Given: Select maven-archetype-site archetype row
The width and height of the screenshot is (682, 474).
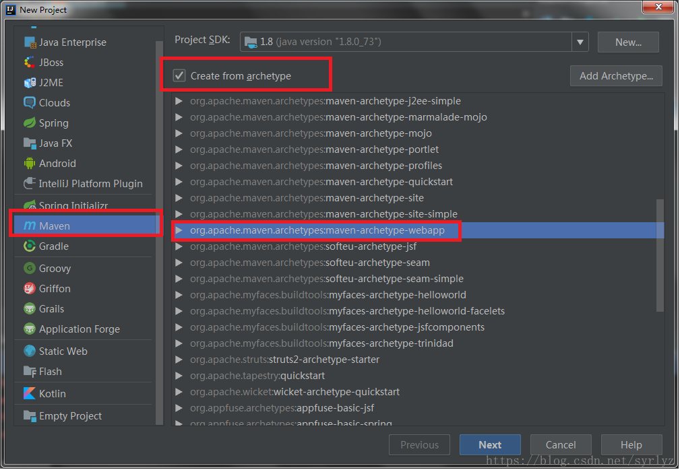Looking at the screenshot, I should [x=418, y=198].
